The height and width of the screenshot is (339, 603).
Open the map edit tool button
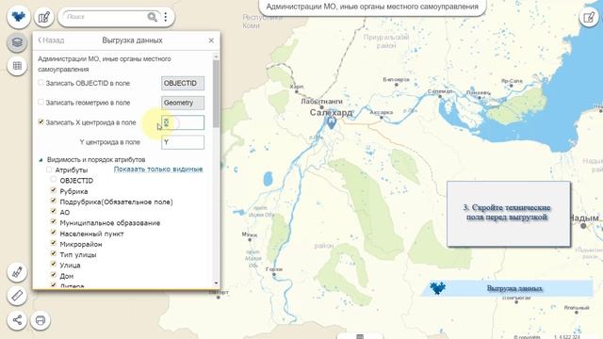44,17
